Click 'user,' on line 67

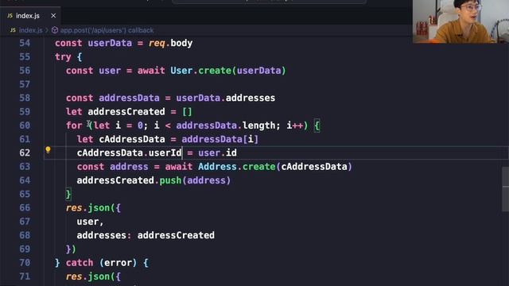(90, 222)
